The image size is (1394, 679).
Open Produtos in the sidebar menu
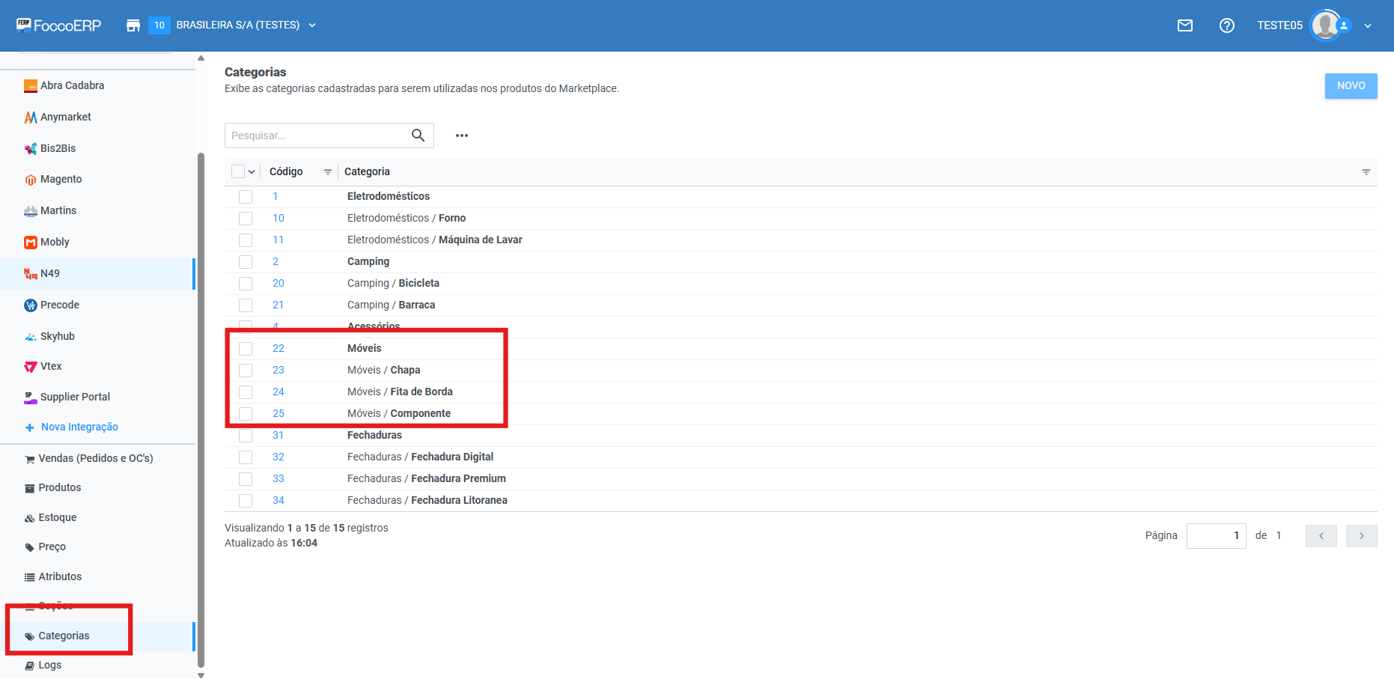60,487
